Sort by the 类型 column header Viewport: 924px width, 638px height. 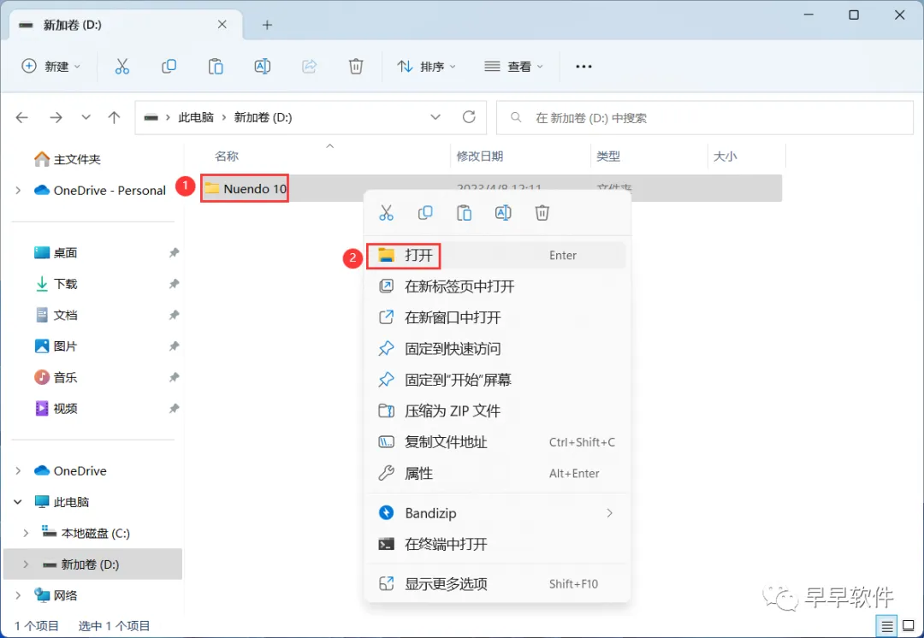click(608, 157)
